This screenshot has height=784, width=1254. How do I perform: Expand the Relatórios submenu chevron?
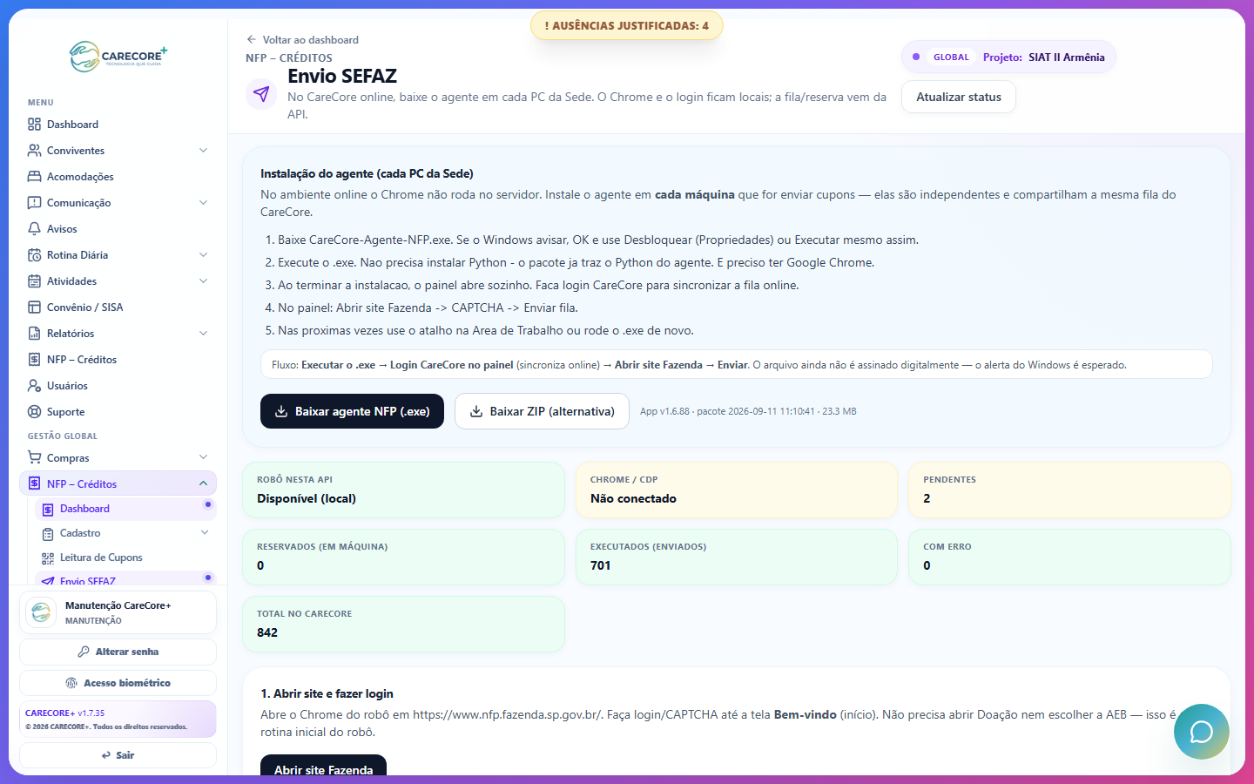click(203, 333)
